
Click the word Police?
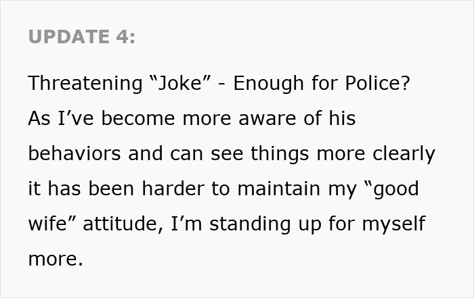pos(378,82)
